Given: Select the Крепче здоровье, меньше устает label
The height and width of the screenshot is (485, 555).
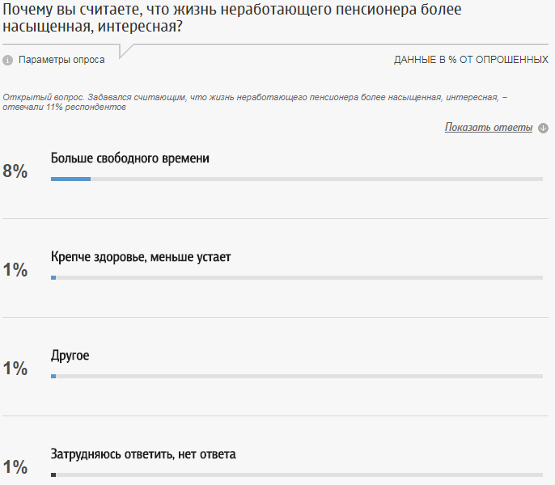Looking at the screenshot, I should [141, 257].
